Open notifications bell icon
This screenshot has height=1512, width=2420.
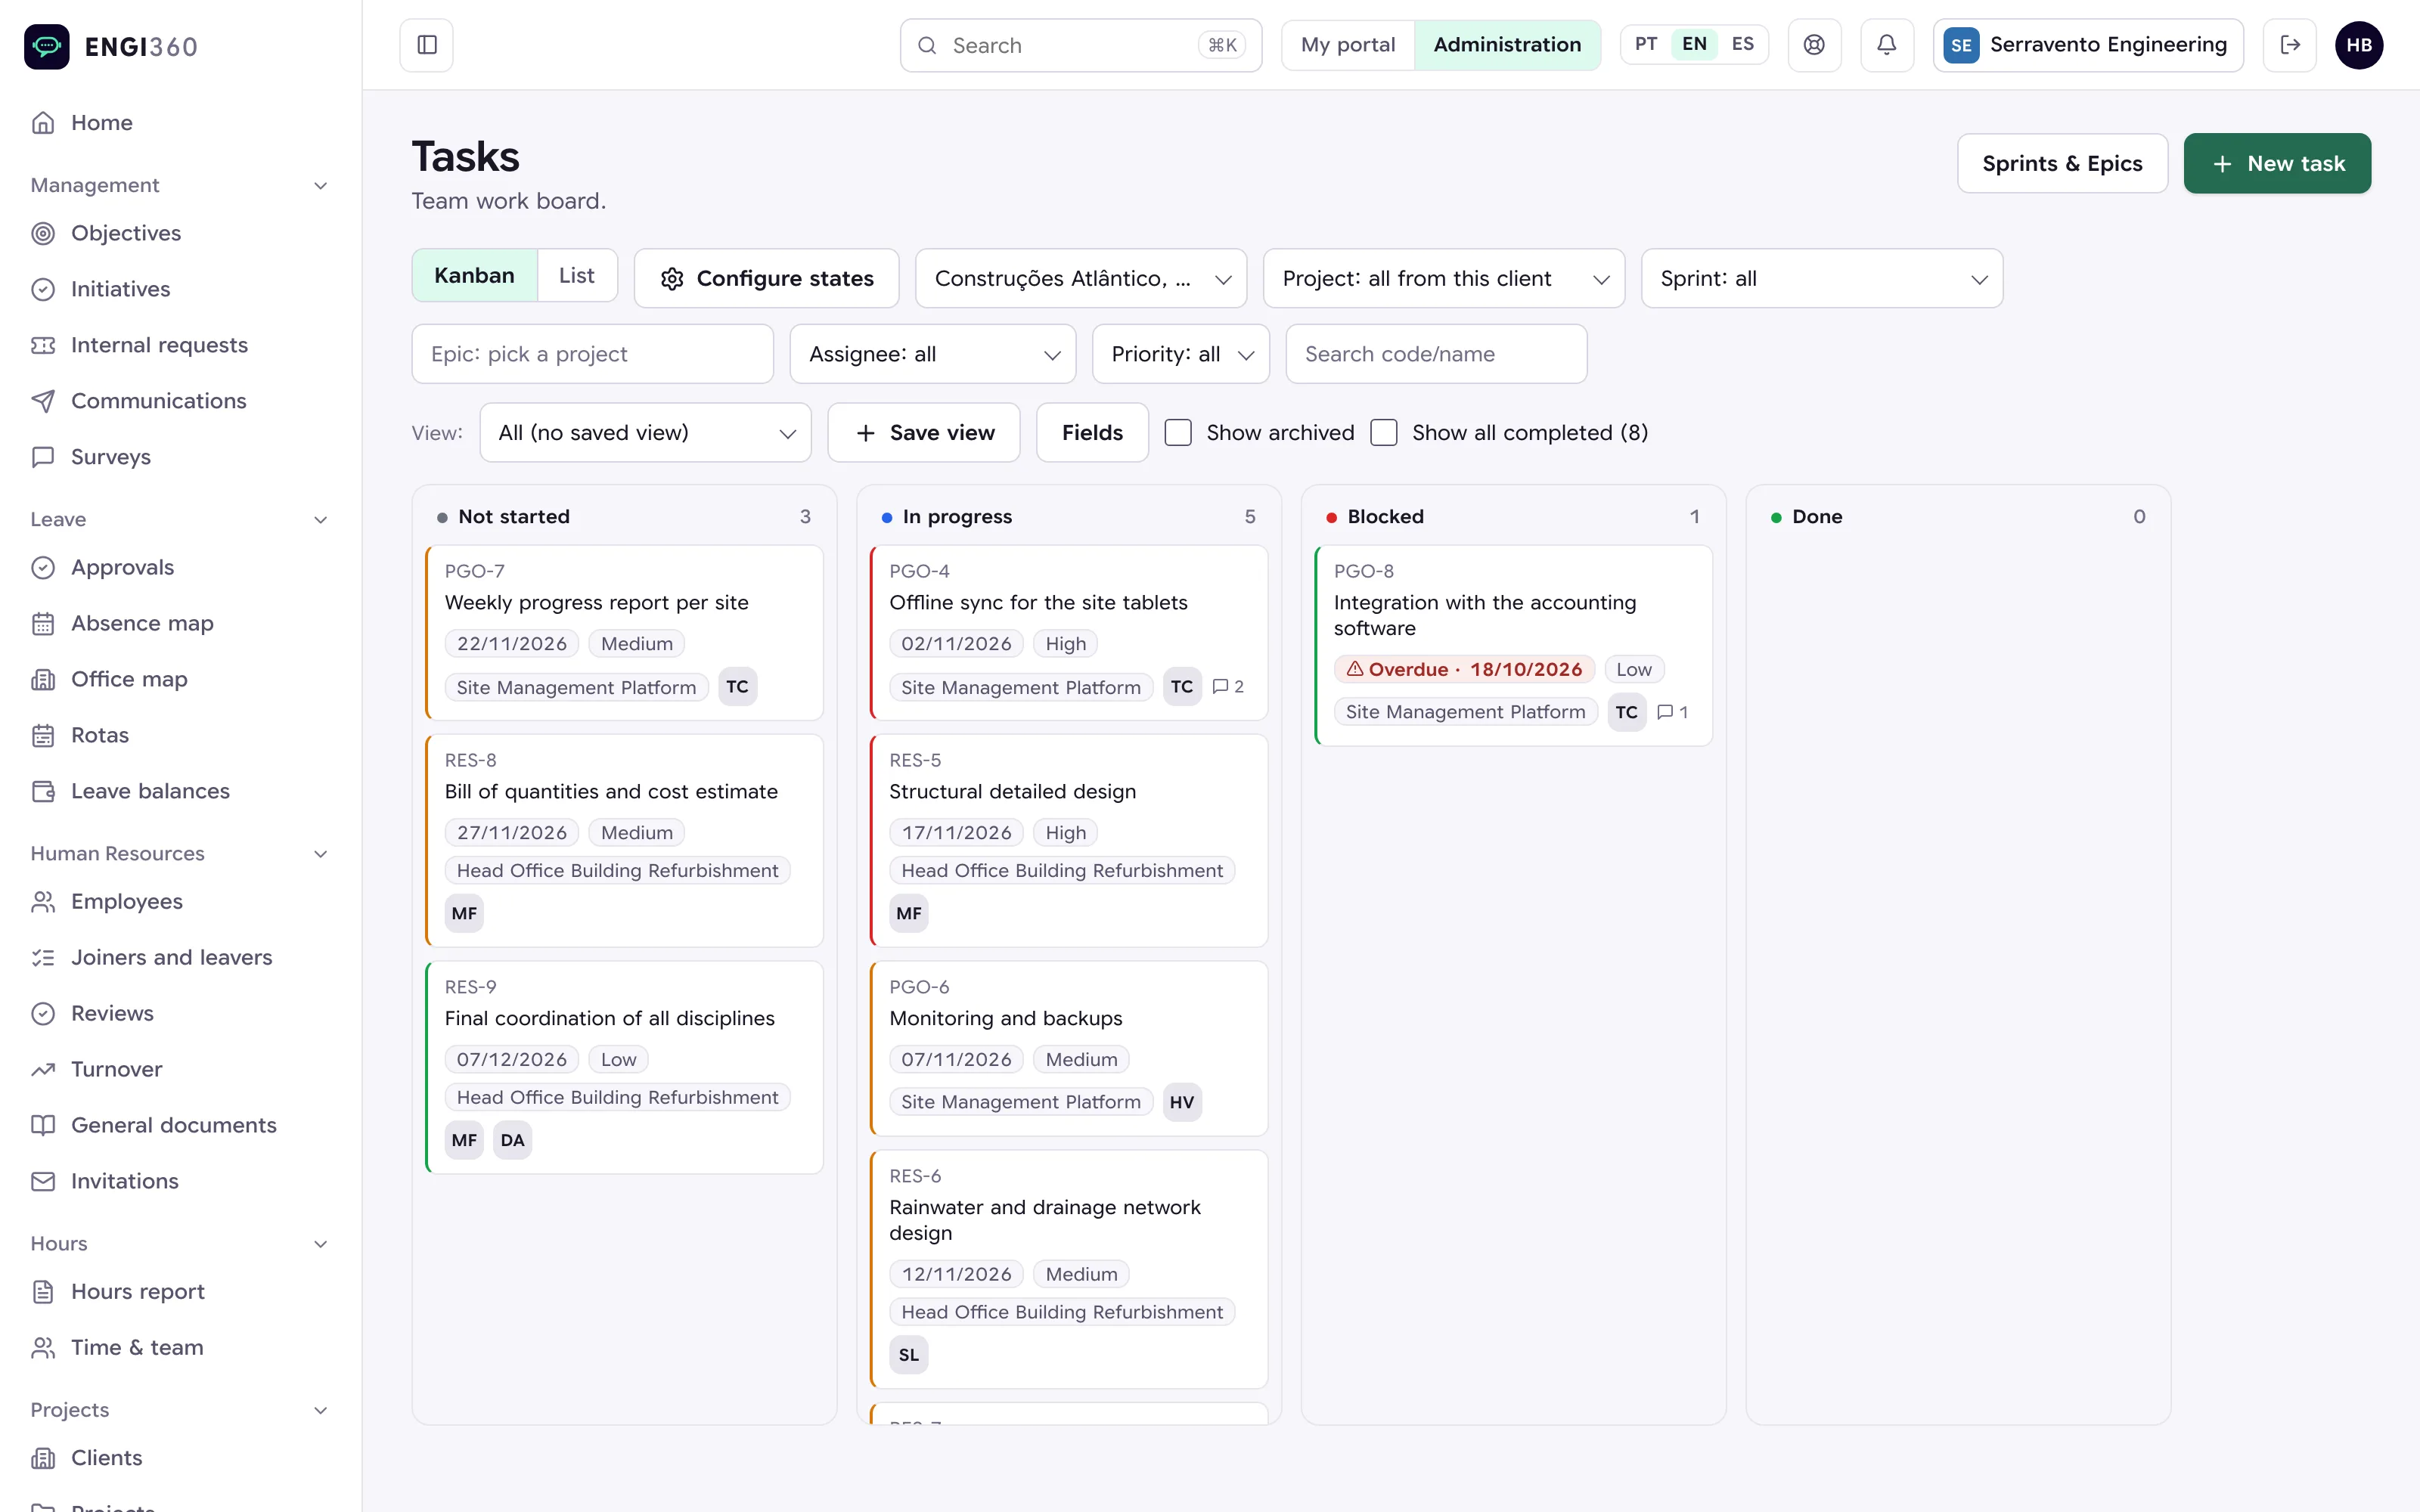click(x=1887, y=45)
